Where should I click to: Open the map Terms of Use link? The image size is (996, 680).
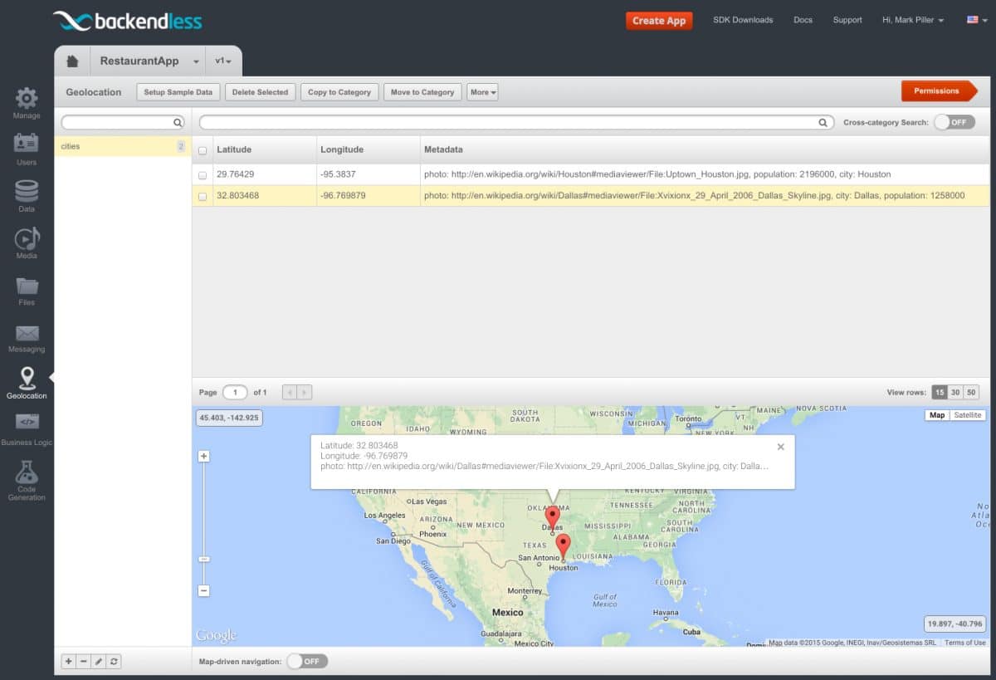point(964,643)
